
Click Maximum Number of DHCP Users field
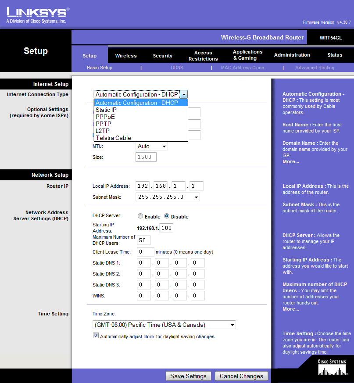click(143, 240)
